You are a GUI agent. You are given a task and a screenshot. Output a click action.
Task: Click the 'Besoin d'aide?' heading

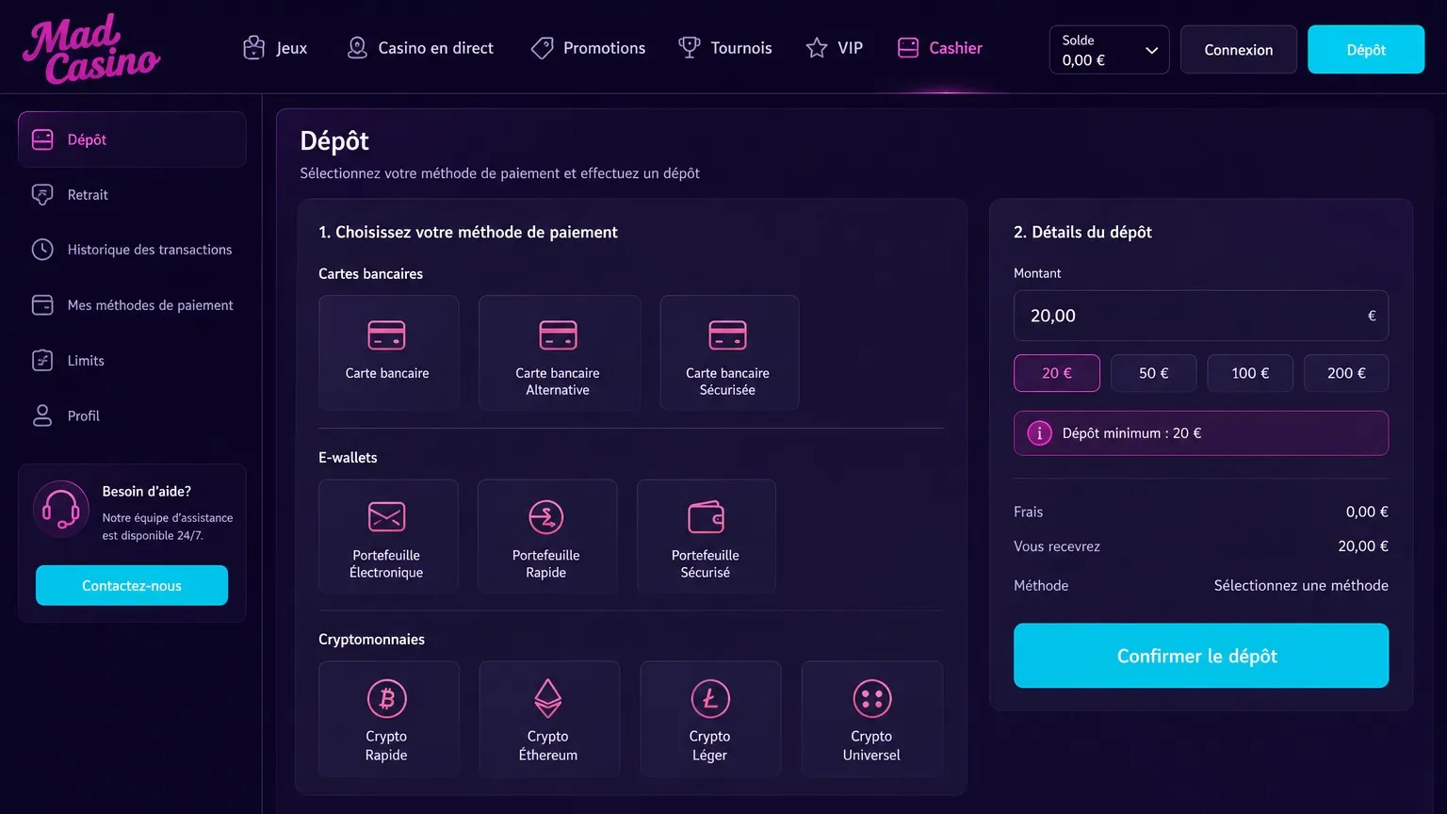coord(147,492)
